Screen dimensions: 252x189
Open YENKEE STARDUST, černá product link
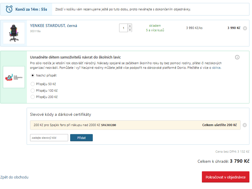point(54,26)
